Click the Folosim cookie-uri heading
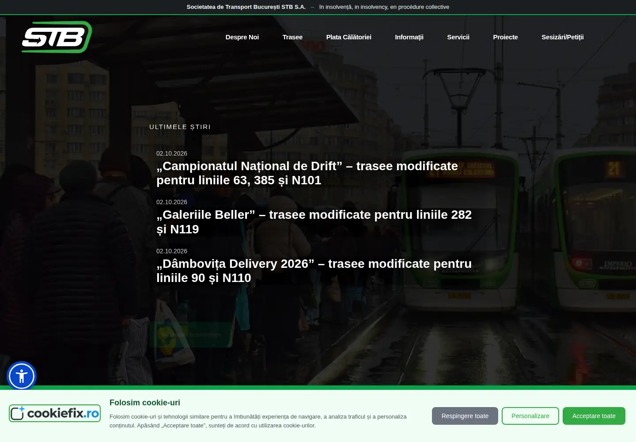 (x=145, y=403)
